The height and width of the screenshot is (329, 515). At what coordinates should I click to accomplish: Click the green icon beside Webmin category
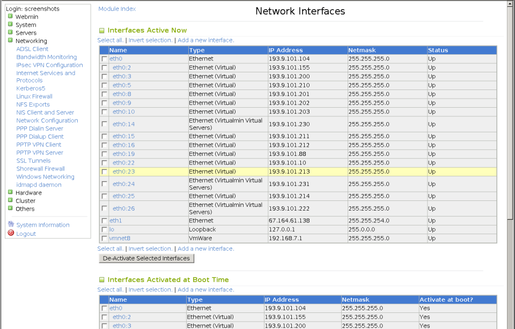click(9, 17)
